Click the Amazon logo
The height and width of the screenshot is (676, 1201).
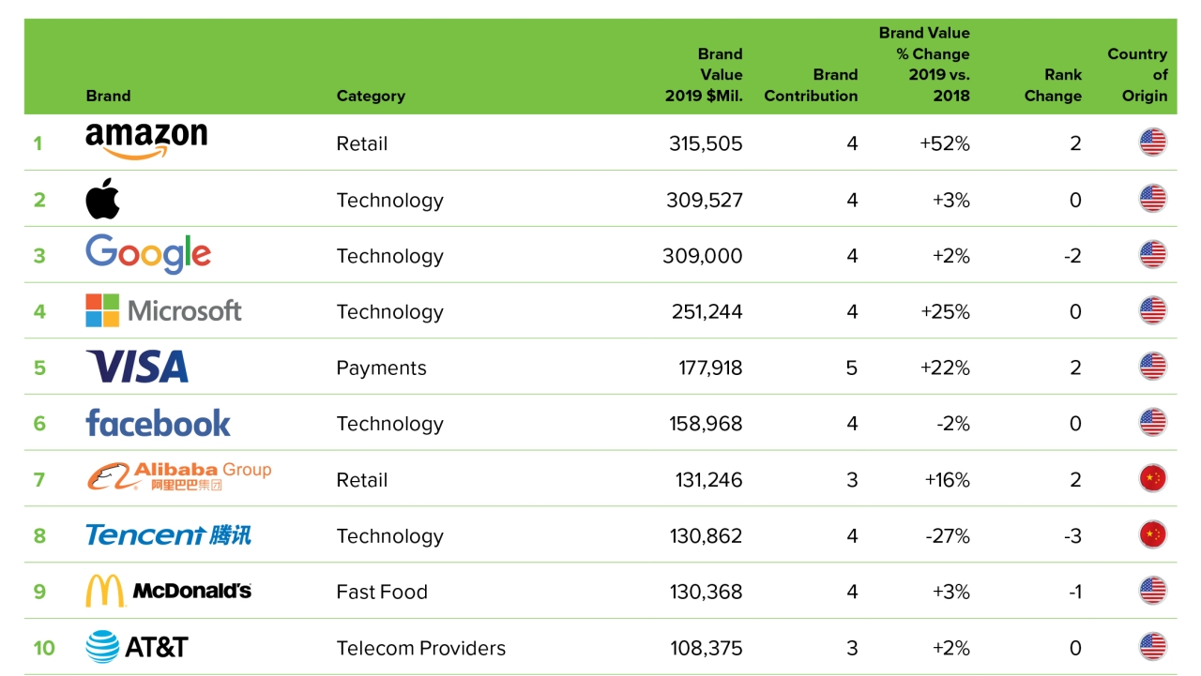point(146,142)
